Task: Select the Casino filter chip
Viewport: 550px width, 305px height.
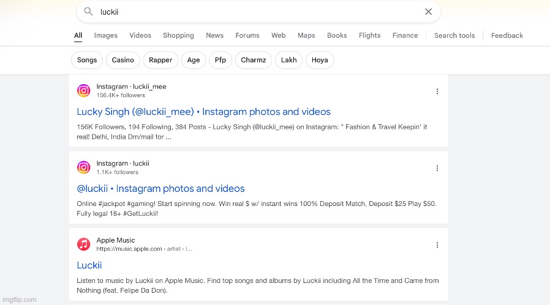Action: pyautogui.click(x=122, y=60)
